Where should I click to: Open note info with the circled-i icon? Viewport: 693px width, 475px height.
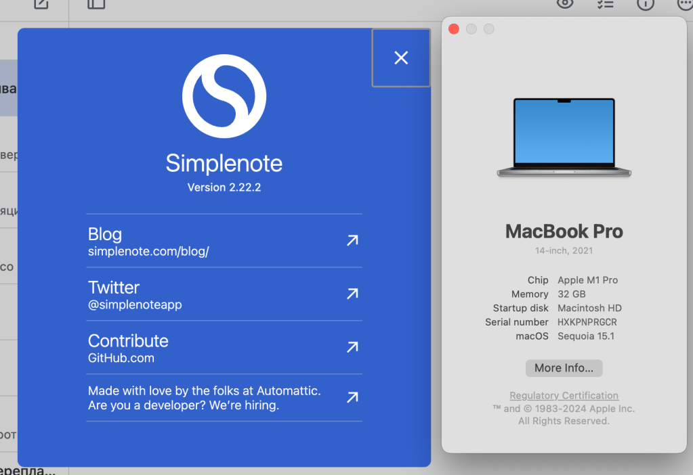[x=646, y=3]
